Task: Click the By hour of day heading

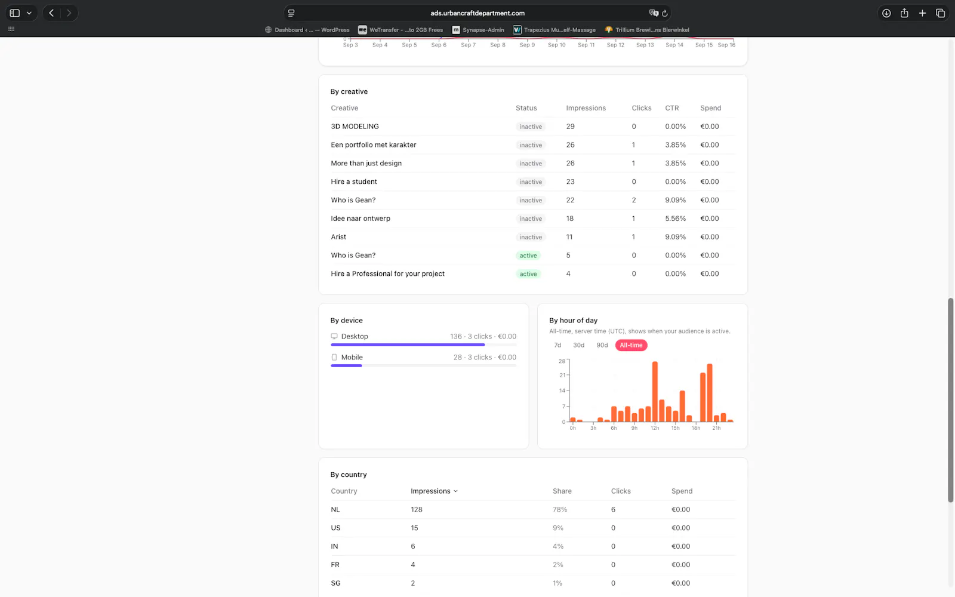Action: coord(573,321)
